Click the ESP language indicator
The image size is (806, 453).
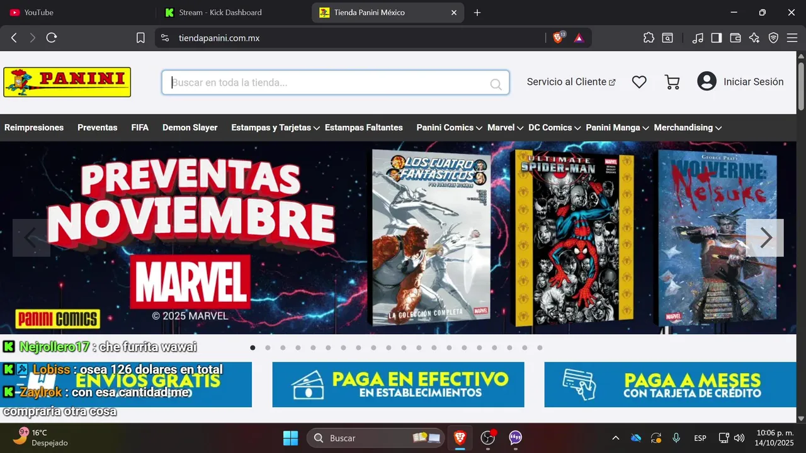pyautogui.click(x=700, y=438)
